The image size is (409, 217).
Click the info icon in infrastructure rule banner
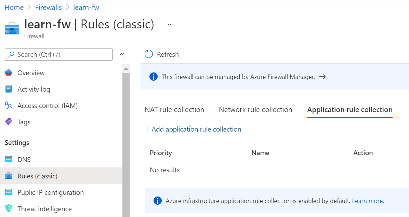coord(157,201)
